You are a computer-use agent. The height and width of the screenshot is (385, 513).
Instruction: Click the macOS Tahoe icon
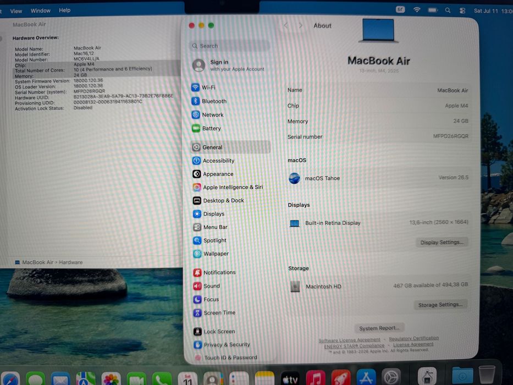(295, 178)
